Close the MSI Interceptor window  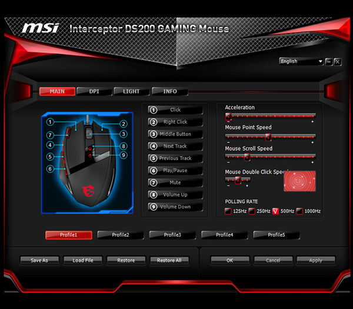tap(338, 62)
